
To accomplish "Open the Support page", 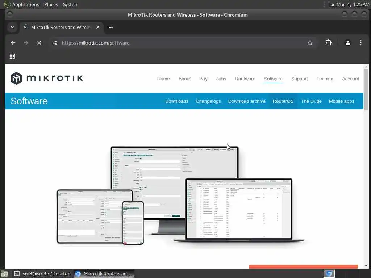I will (299, 79).
